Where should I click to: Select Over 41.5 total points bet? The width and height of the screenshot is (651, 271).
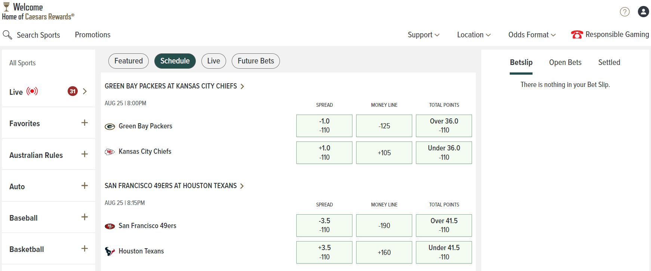(444, 225)
